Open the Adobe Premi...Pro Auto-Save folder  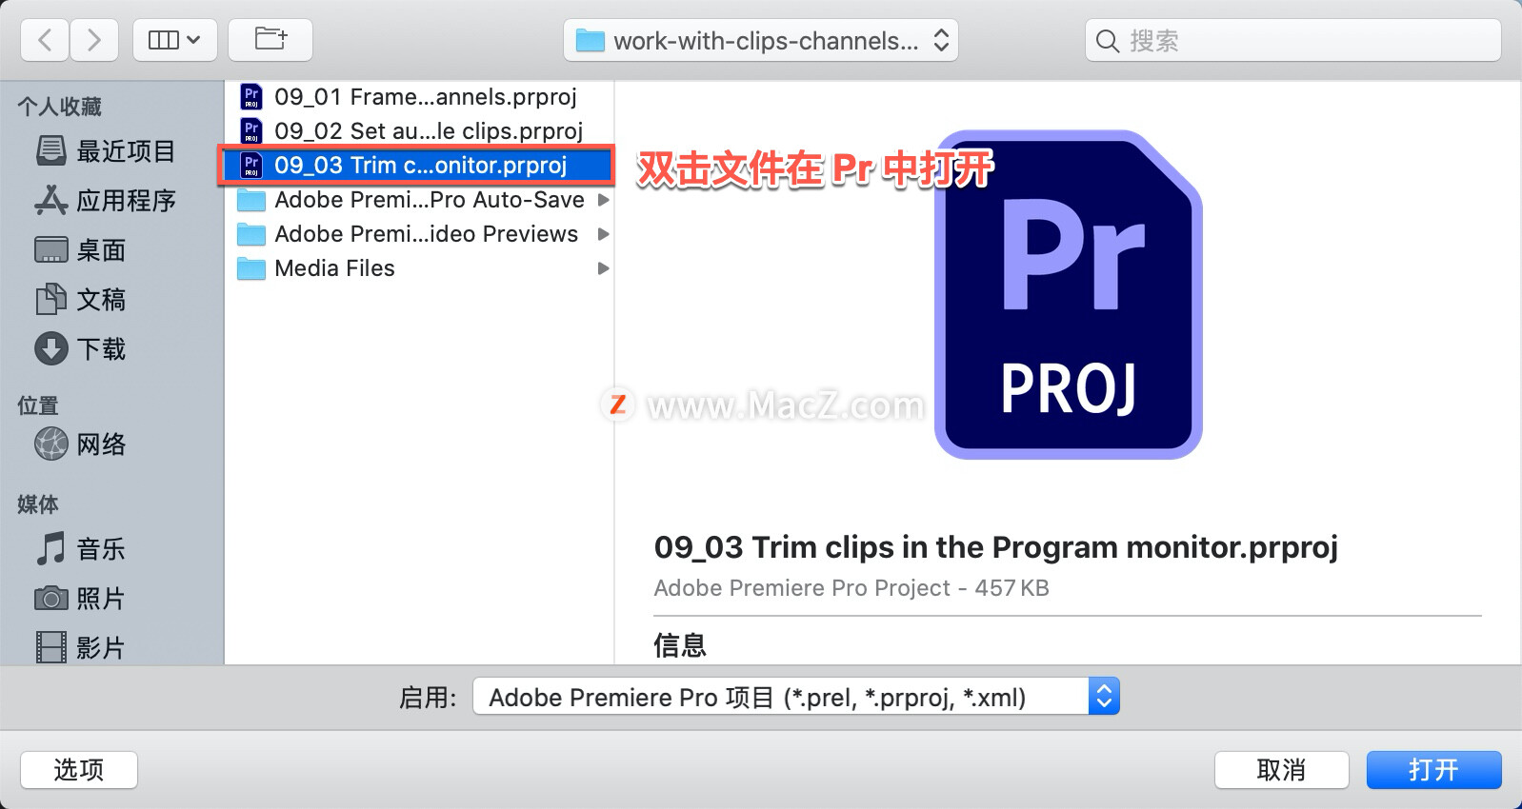pos(419,200)
